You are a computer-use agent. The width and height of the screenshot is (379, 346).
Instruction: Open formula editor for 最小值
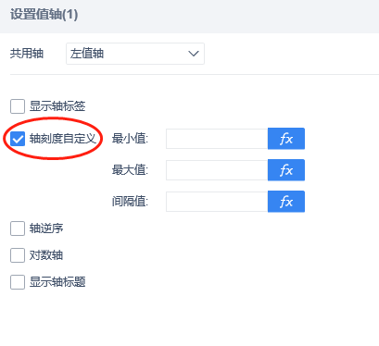click(x=286, y=139)
